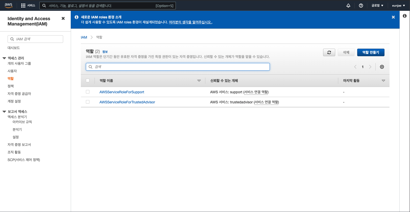Screen dimensions: 410x212
Task: Open 조직 활동 in sidebar
Action: coord(14,152)
